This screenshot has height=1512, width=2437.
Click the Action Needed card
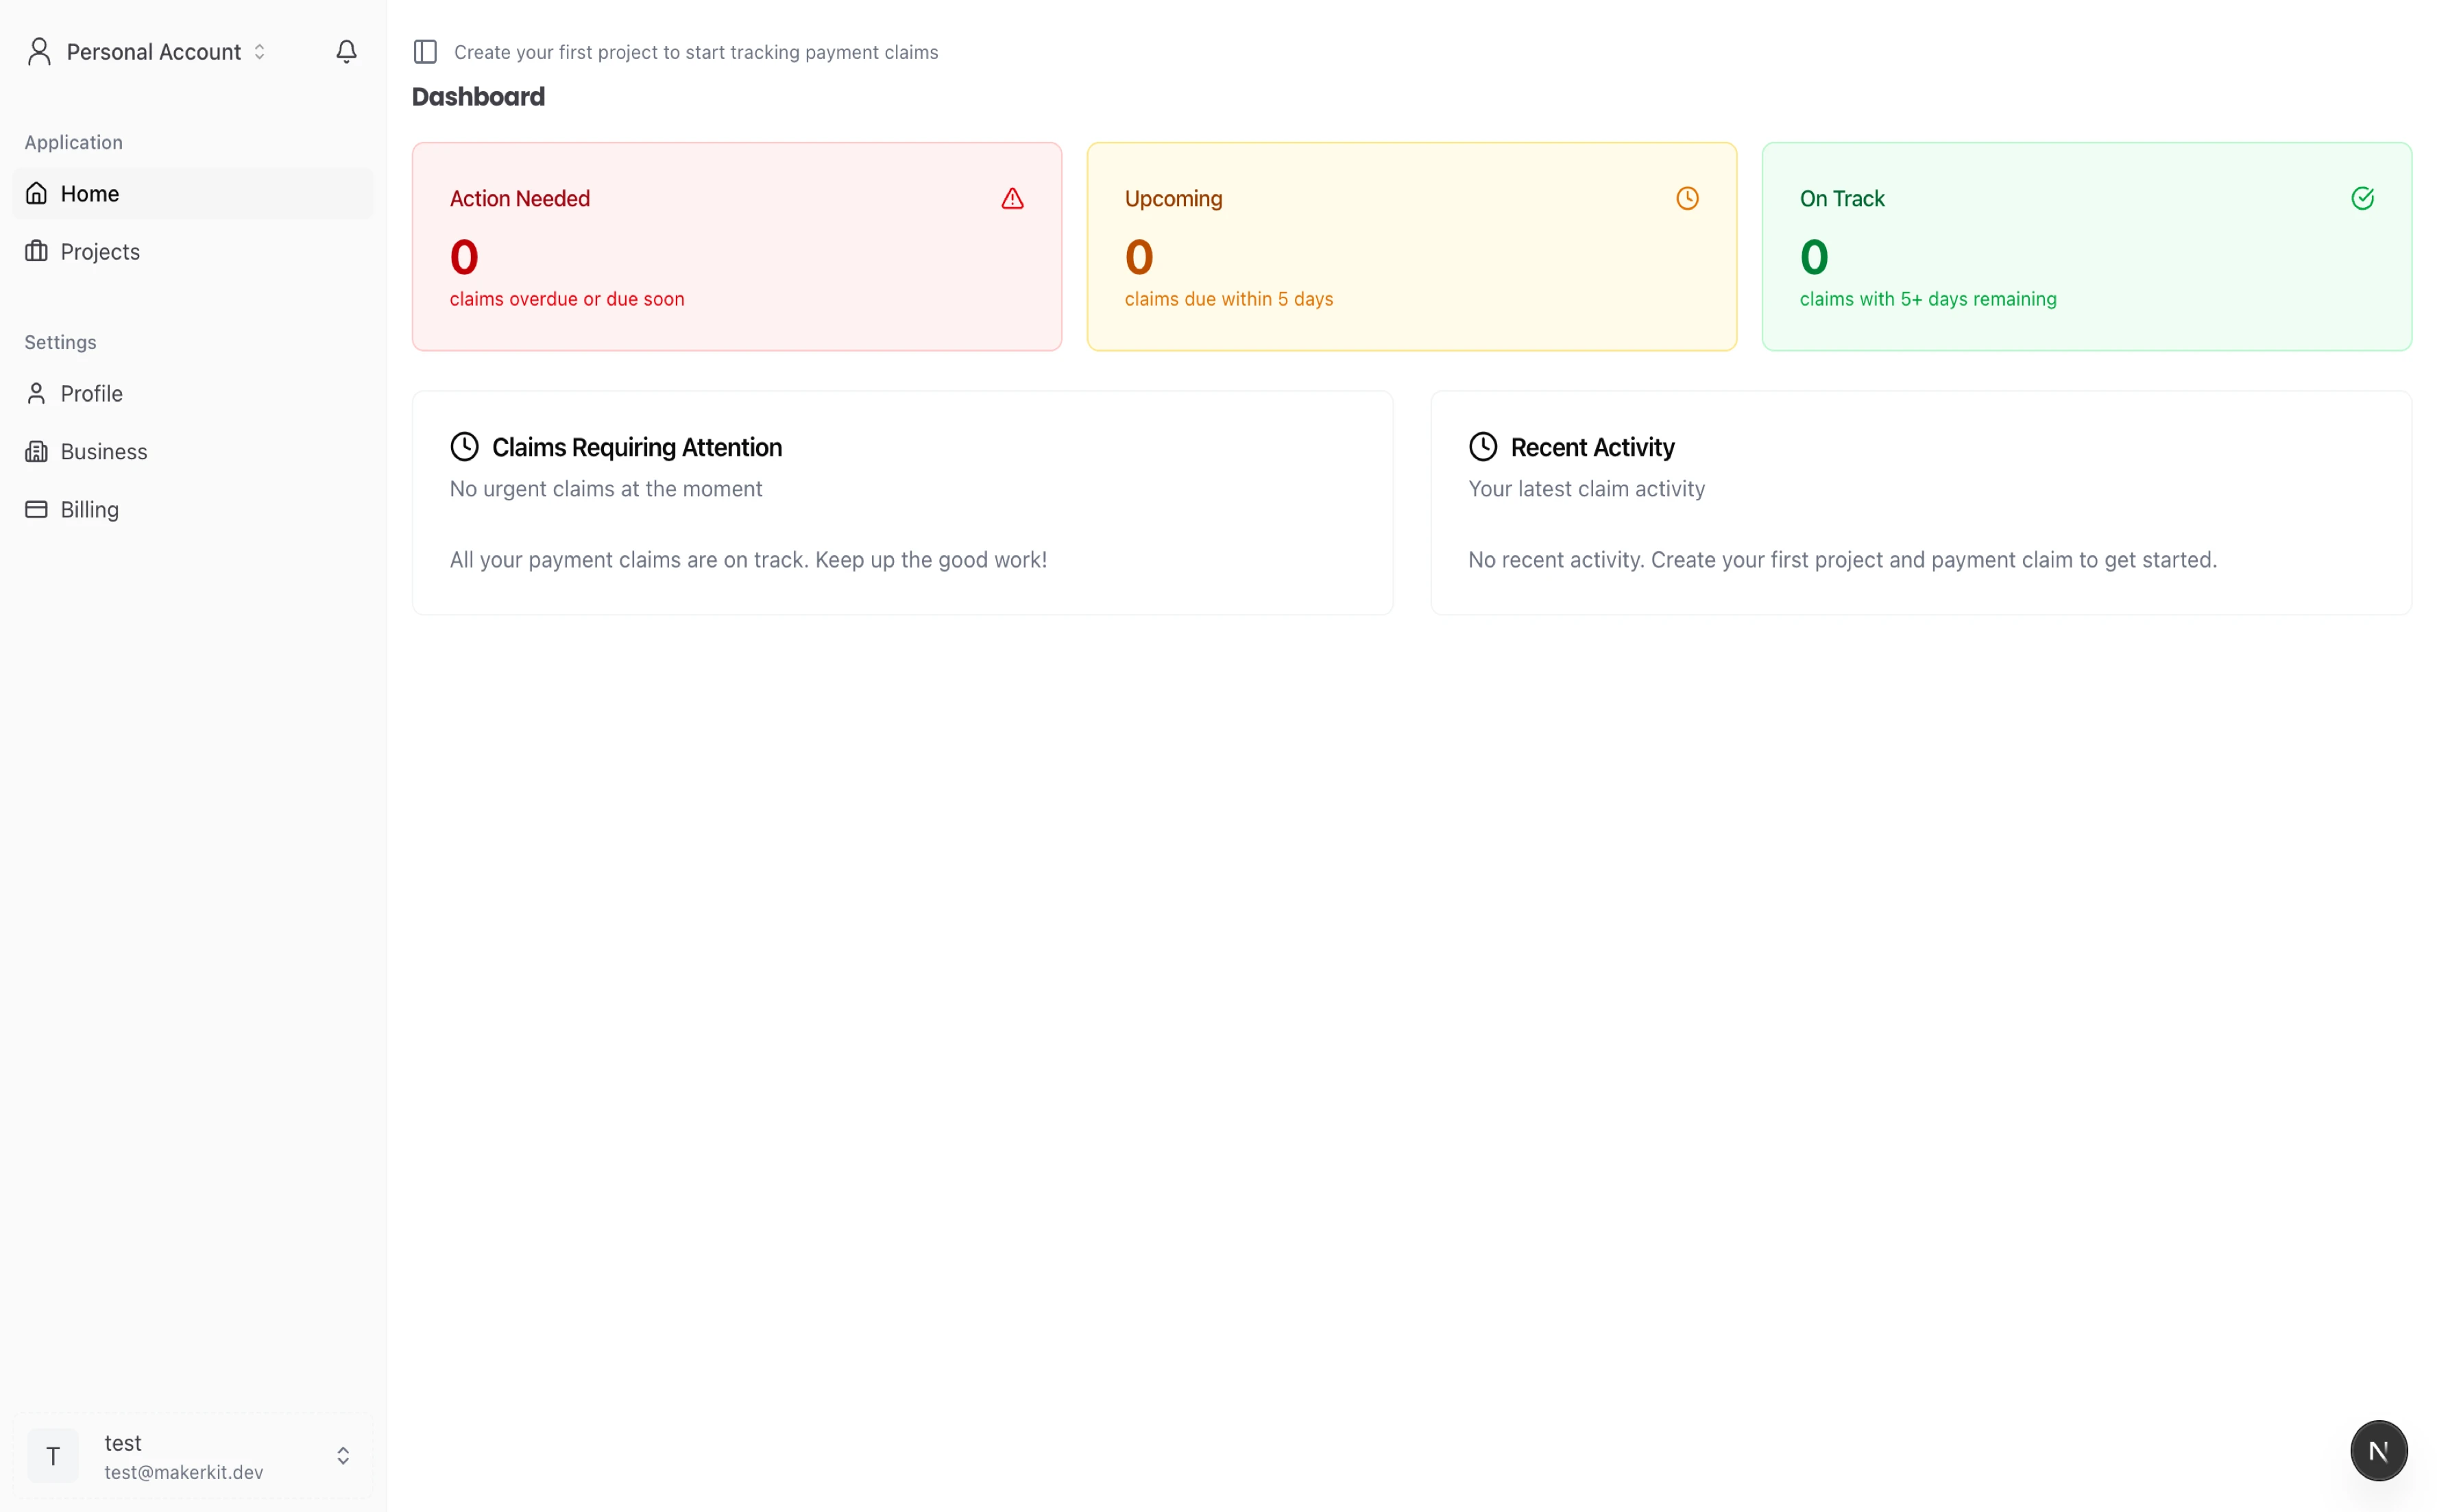tap(736, 246)
